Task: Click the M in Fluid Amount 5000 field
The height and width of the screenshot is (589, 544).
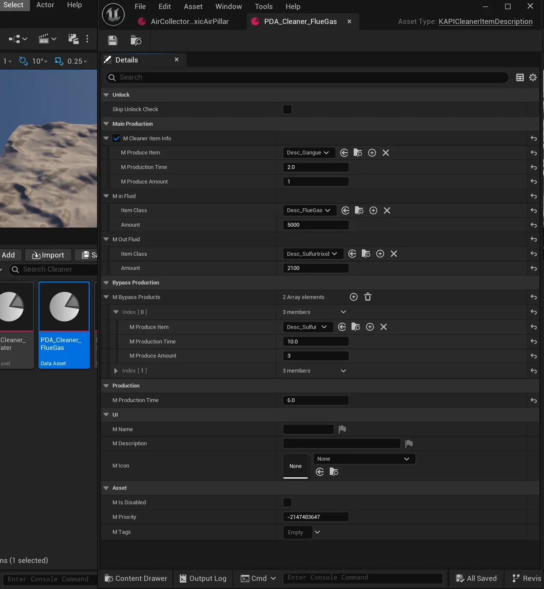Action: [x=316, y=225]
